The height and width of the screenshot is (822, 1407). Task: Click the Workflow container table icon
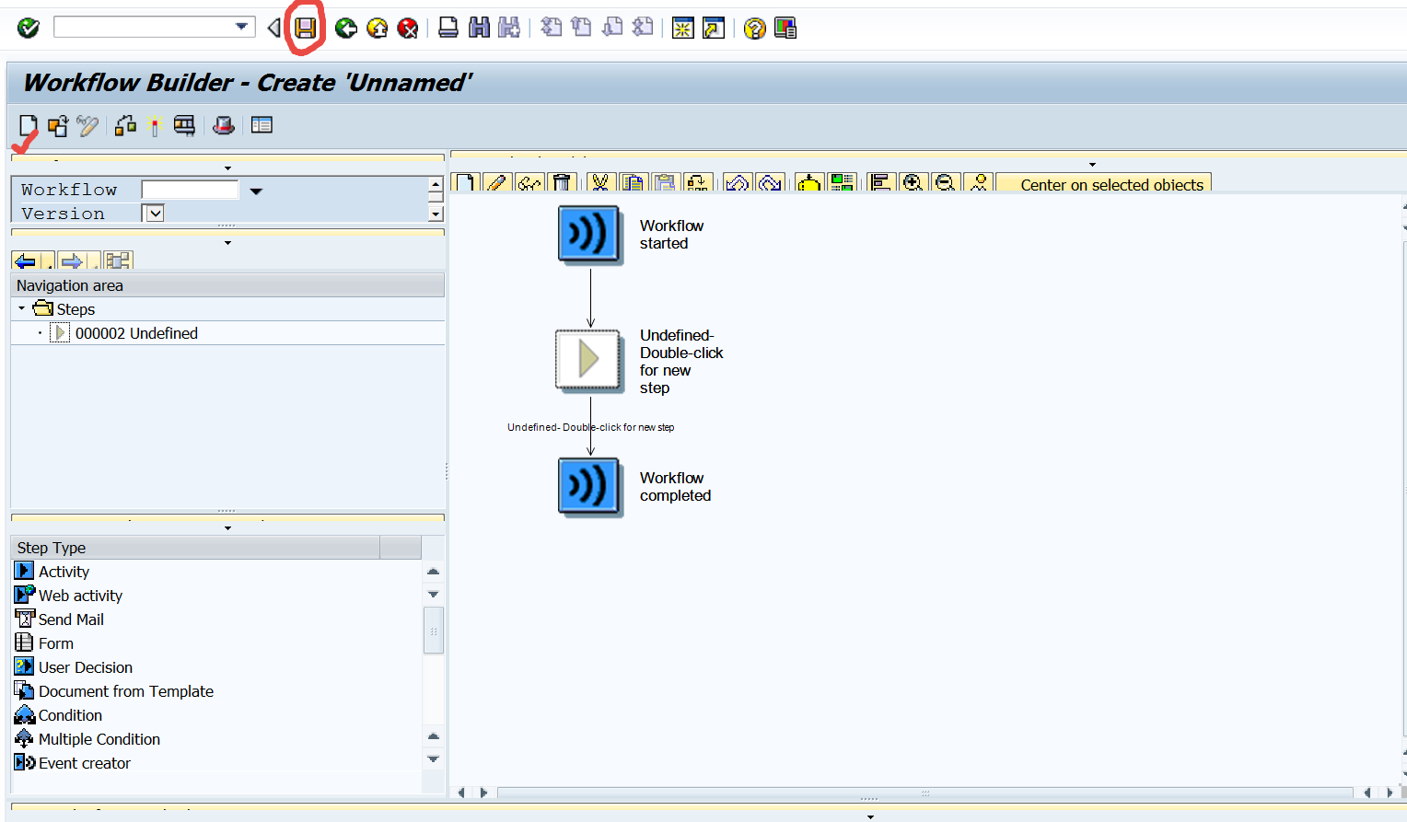tap(262, 125)
